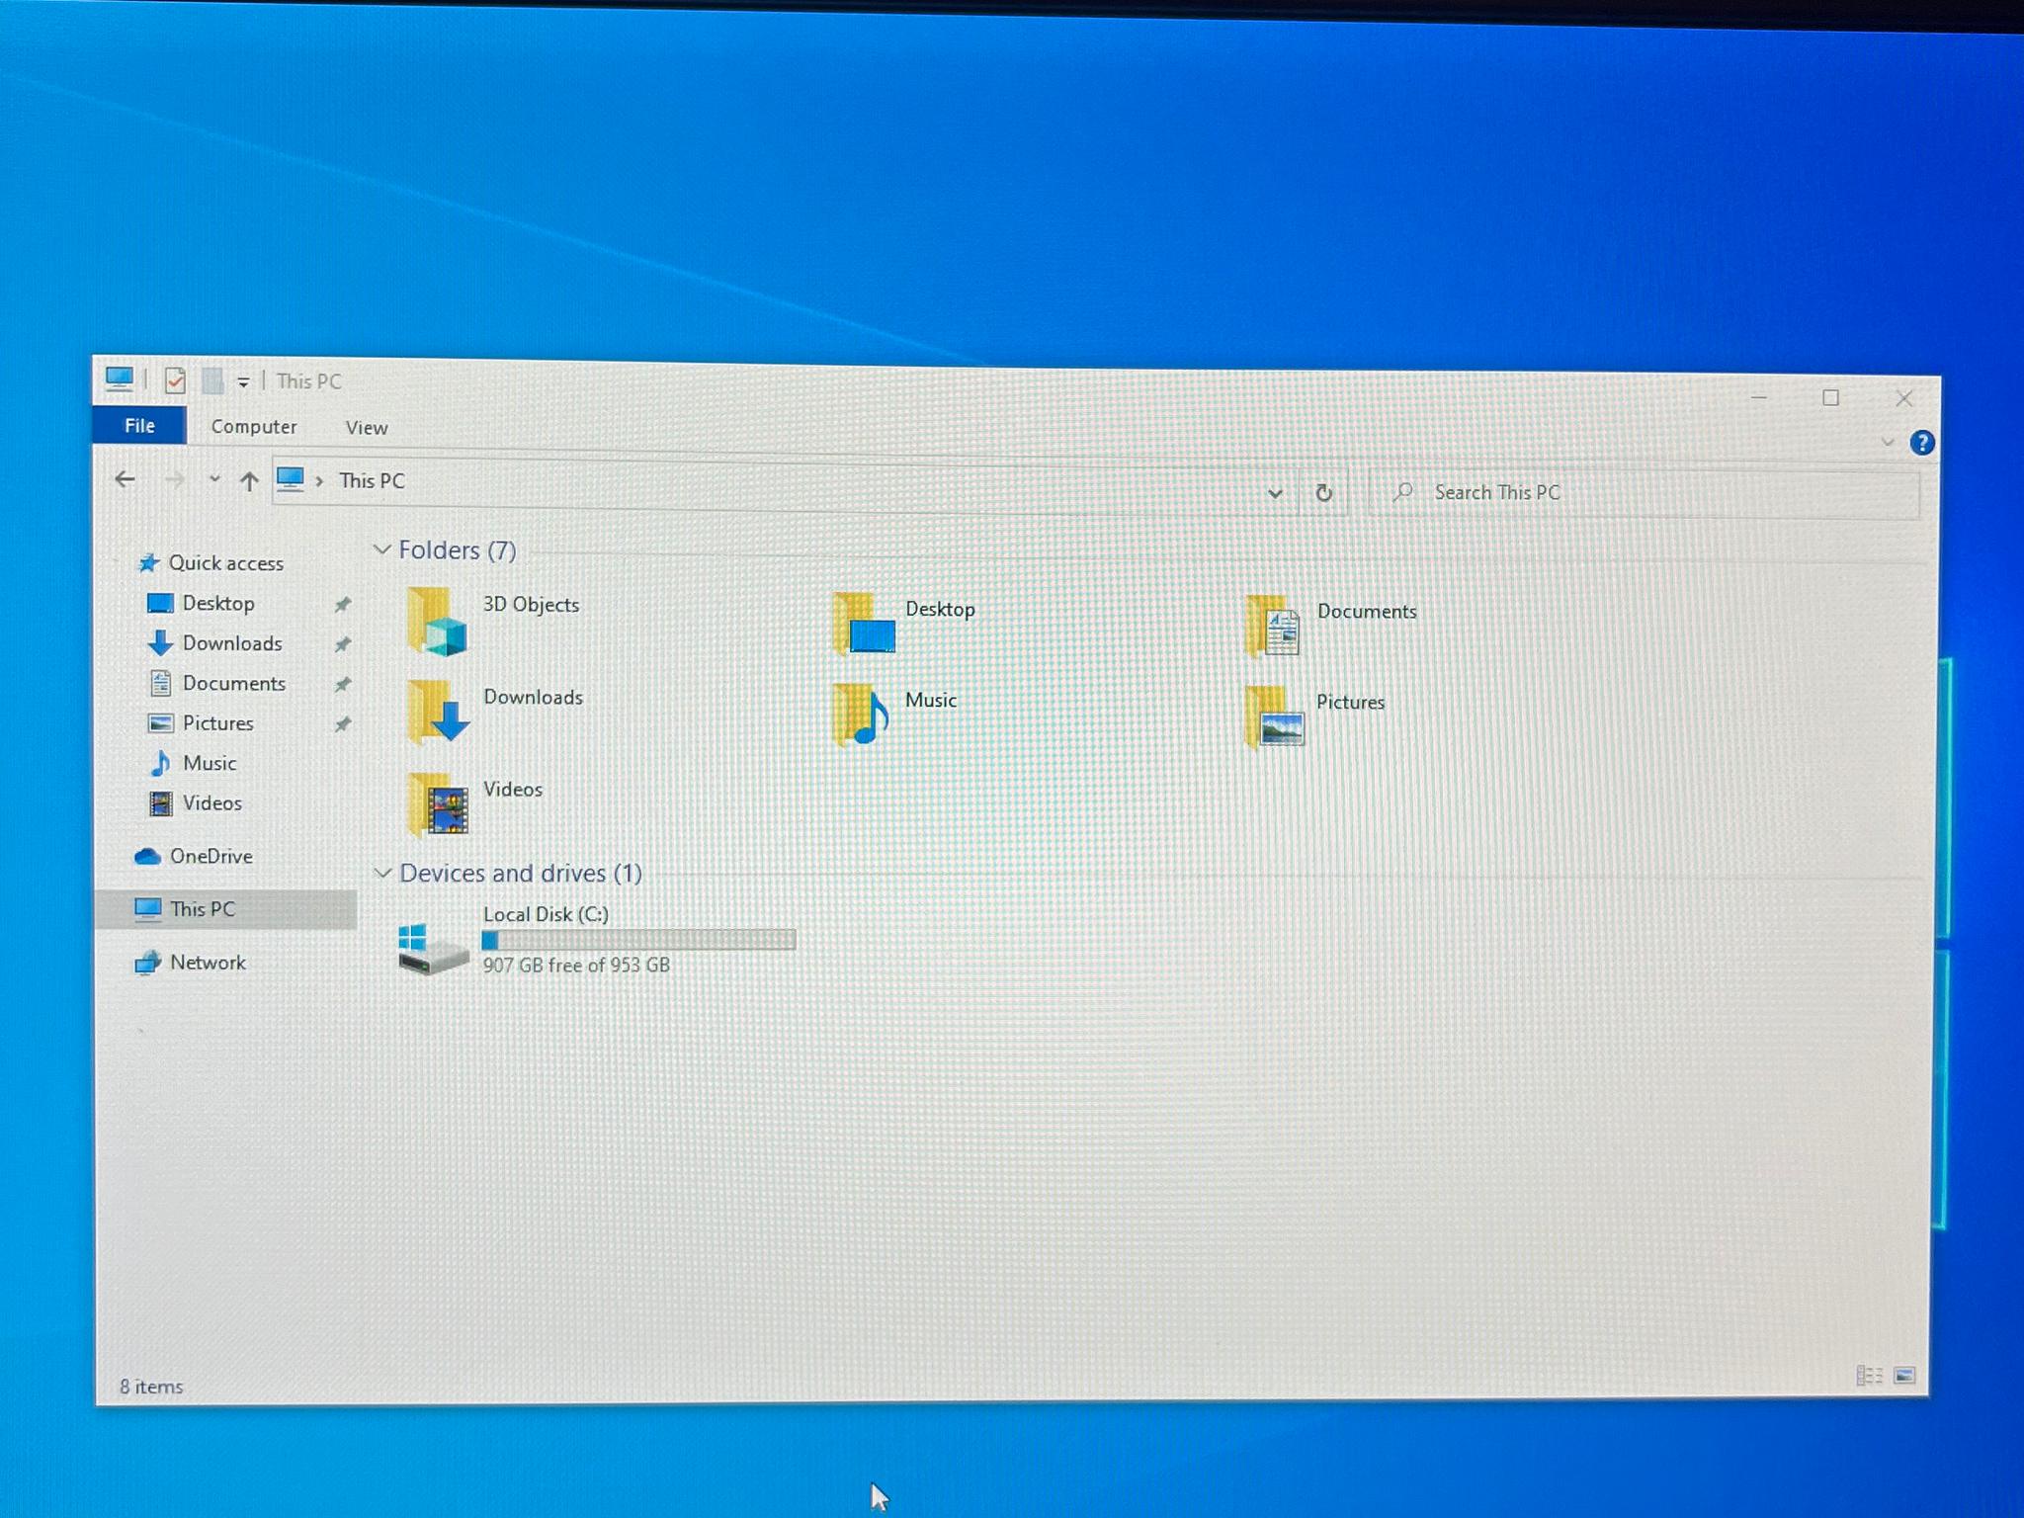Open the Computer ribbon tab
Screen dimensions: 2024x1518
coord(254,426)
